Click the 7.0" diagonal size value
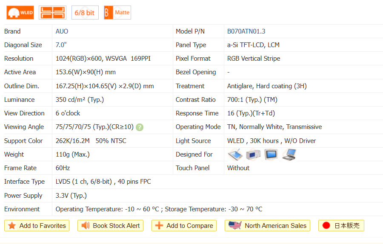Screen dimensions: 383x244 point(61,45)
